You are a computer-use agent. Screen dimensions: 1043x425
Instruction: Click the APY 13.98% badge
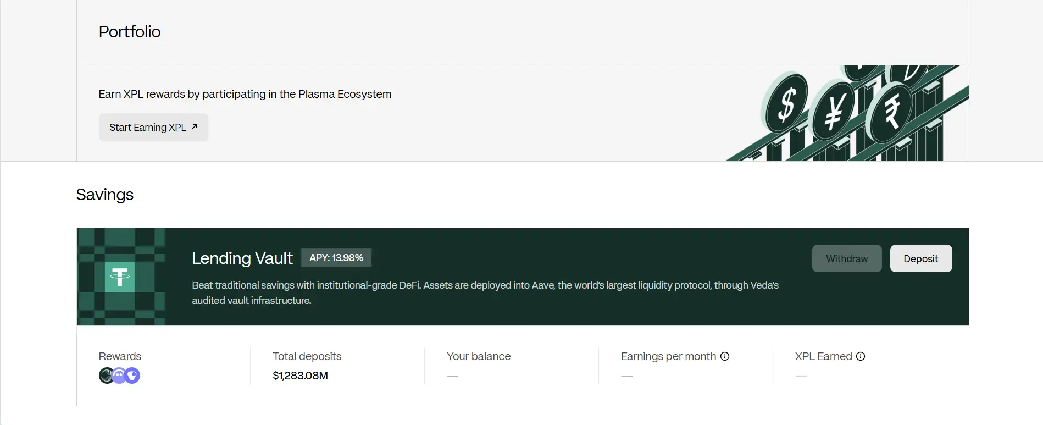click(x=336, y=258)
